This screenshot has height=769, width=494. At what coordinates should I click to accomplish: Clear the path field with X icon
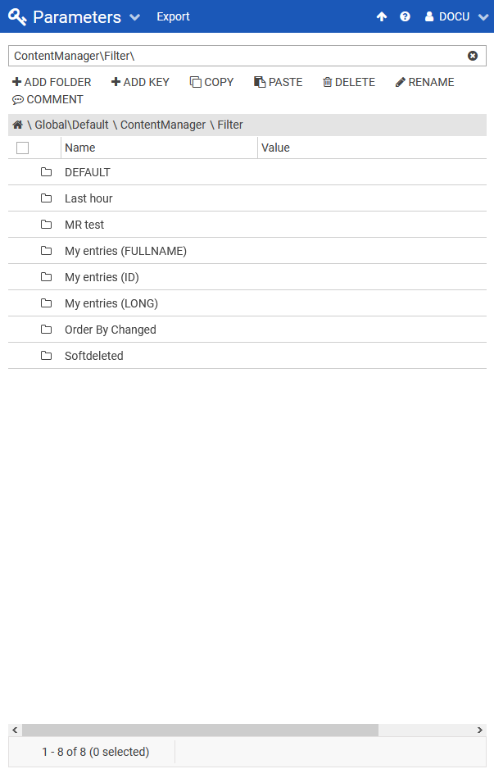tap(473, 56)
